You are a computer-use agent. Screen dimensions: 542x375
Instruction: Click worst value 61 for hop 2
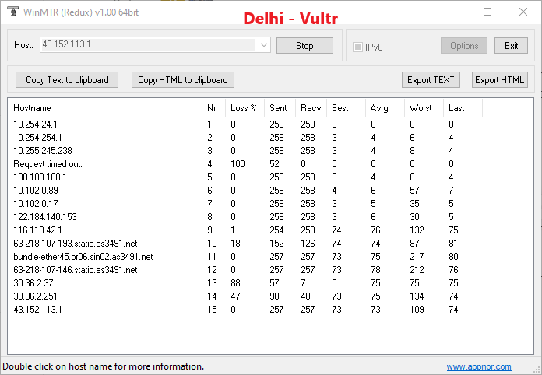click(414, 138)
